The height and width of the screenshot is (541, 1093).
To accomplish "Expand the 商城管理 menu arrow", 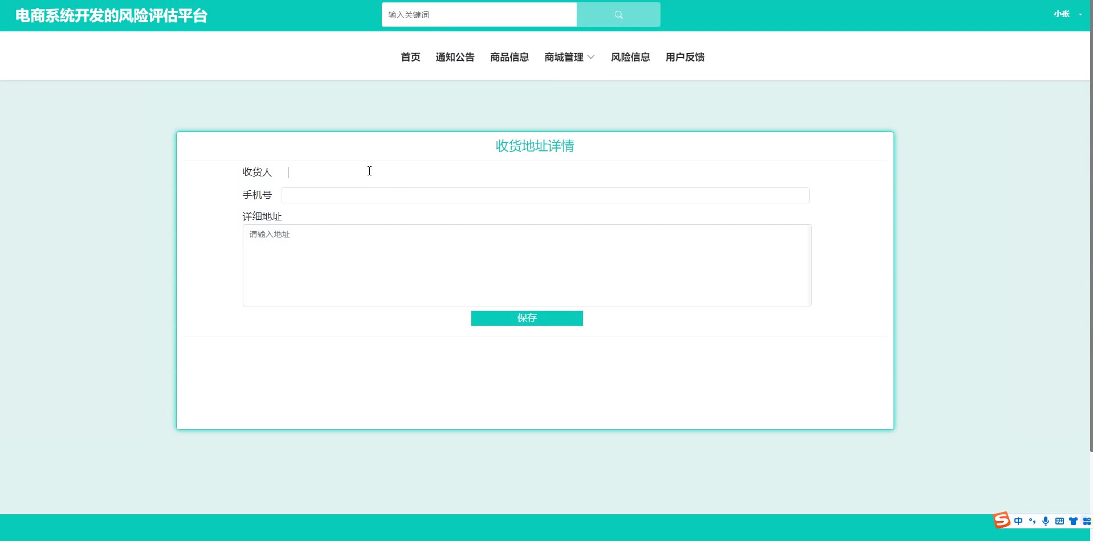I will coord(591,57).
